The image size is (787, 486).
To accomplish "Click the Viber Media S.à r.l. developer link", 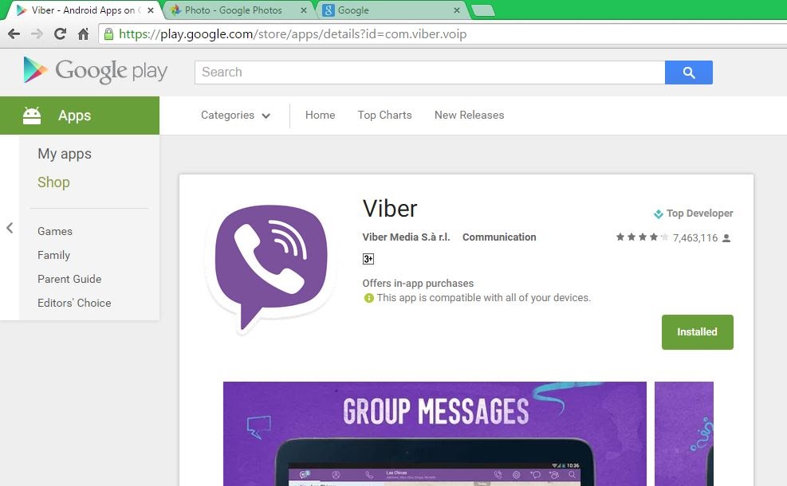I will (x=406, y=237).
